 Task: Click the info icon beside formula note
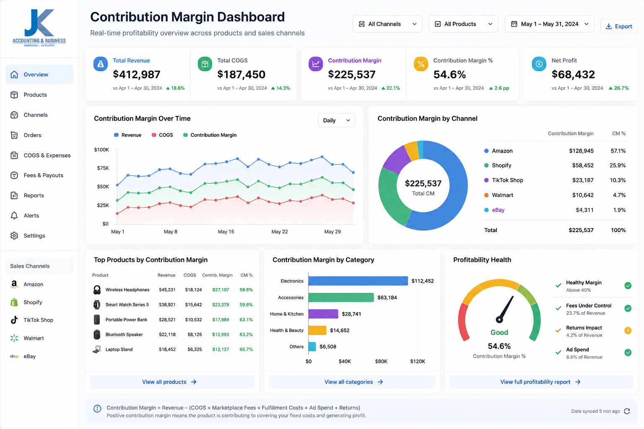tap(97, 408)
